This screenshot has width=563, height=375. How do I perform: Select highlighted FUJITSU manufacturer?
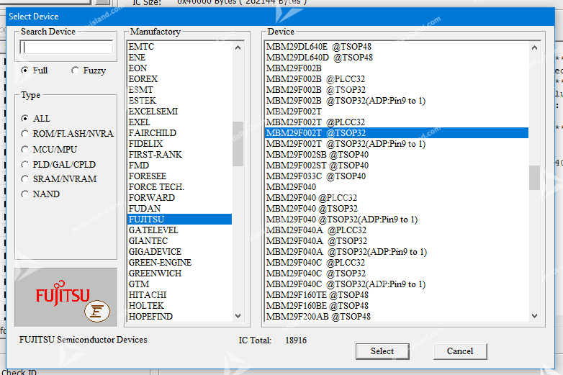click(179, 220)
